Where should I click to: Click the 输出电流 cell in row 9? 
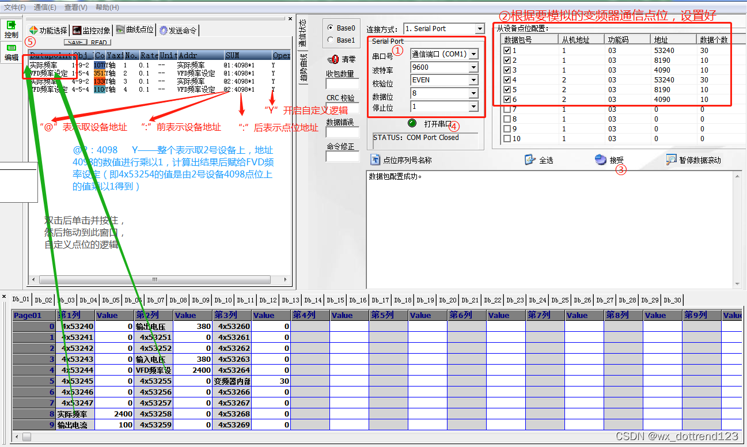[75, 425]
